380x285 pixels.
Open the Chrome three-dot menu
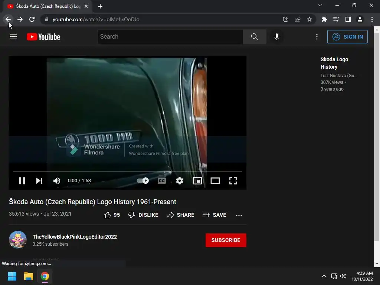tap(372, 19)
